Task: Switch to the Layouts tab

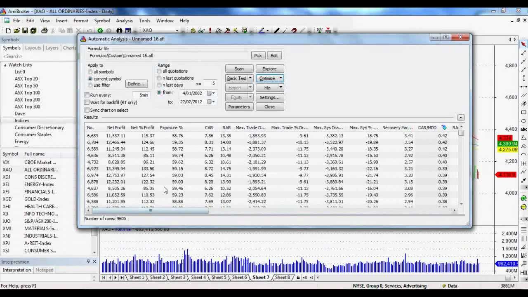Action: click(x=33, y=48)
